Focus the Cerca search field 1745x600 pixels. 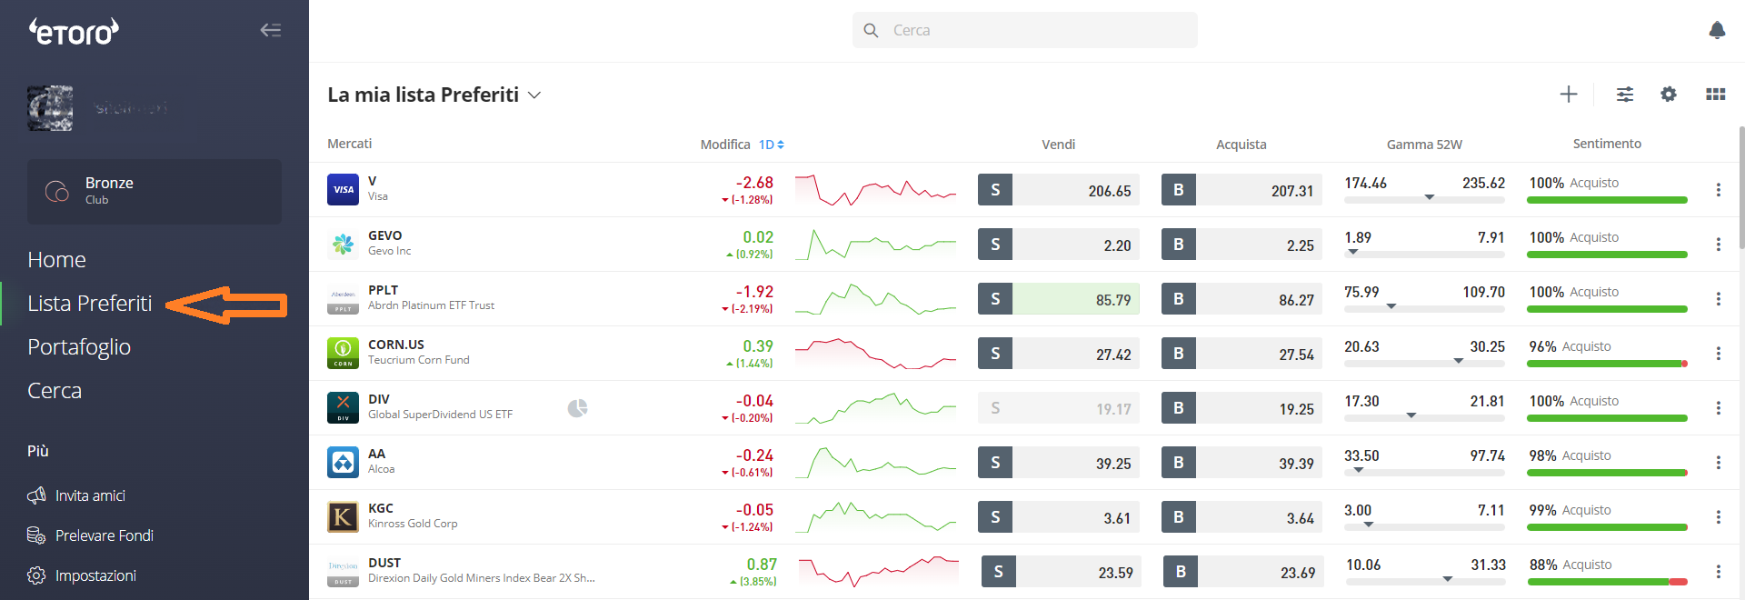[x=1025, y=30]
